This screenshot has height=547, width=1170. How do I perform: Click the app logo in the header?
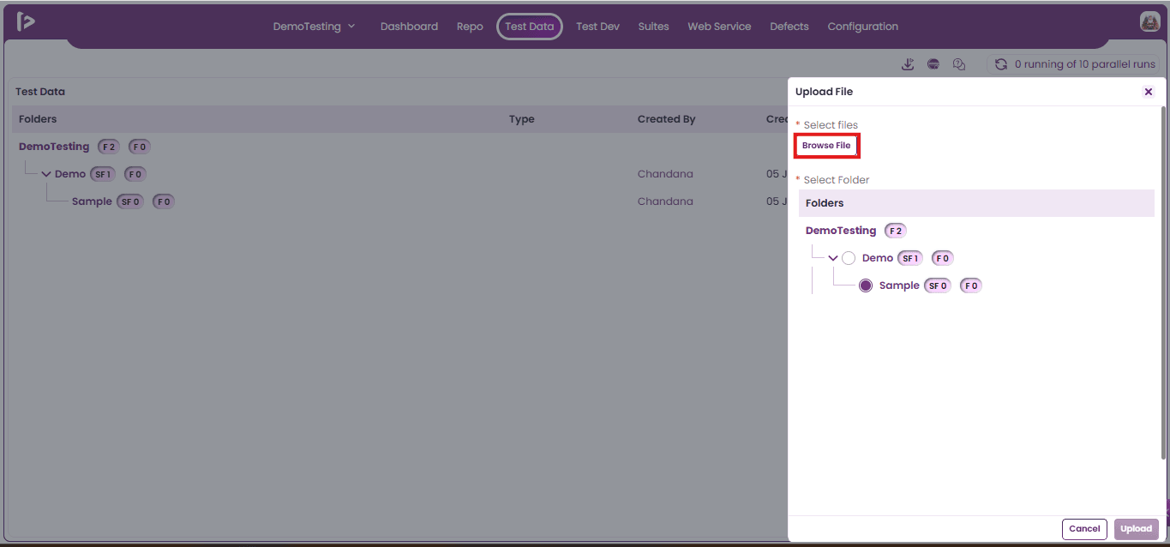tap(26, 22)
